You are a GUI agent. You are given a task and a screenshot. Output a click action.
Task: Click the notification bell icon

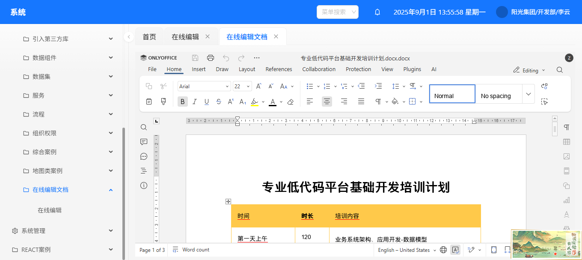click(x=377, y=12)
